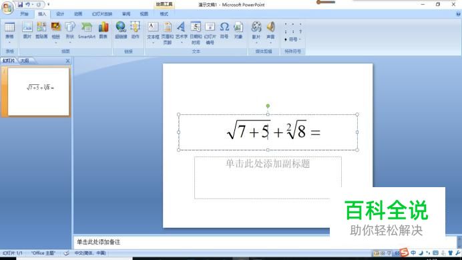Switch to Normal view in status bar
462x260 pixels.
point(377,253)
